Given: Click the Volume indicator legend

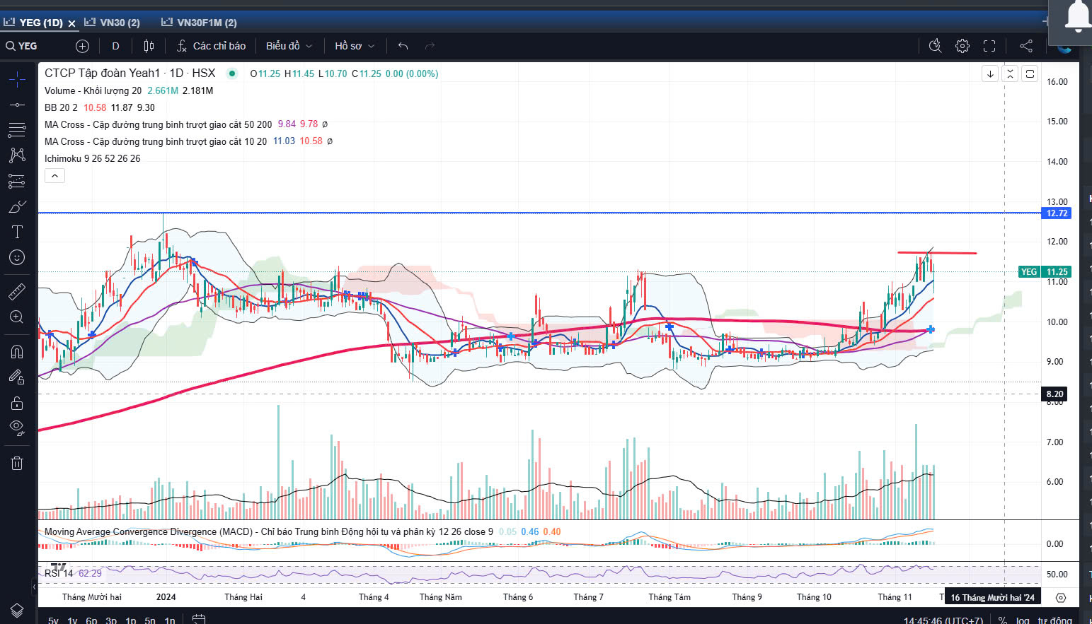Looking at the screenshot, I should (93, 90).
